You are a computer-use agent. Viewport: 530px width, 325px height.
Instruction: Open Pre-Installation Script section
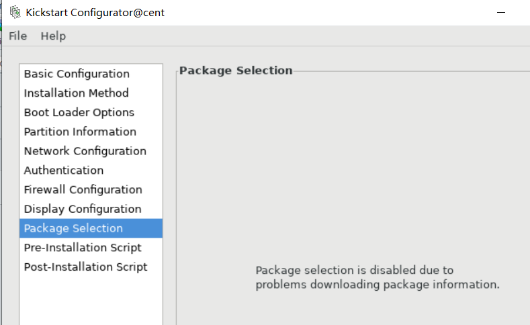coord(91,247)
